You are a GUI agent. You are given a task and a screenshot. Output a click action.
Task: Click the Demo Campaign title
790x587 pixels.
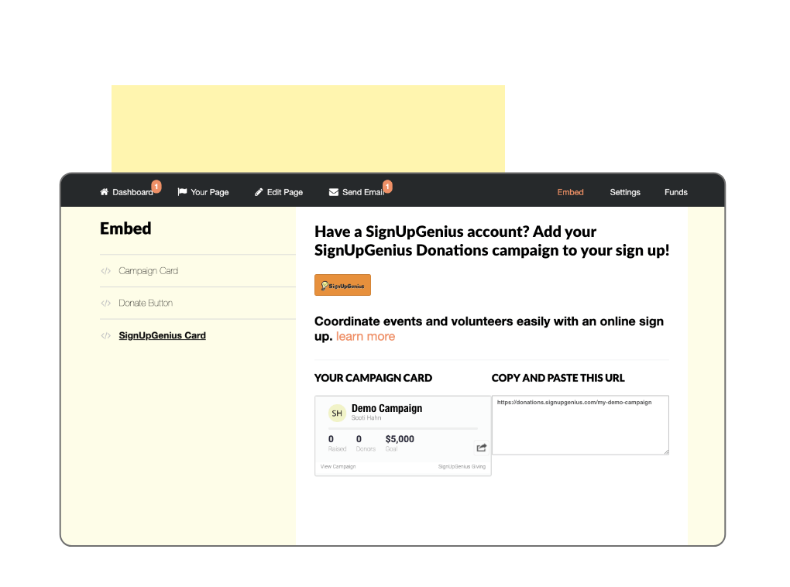(x=387, y=408)
